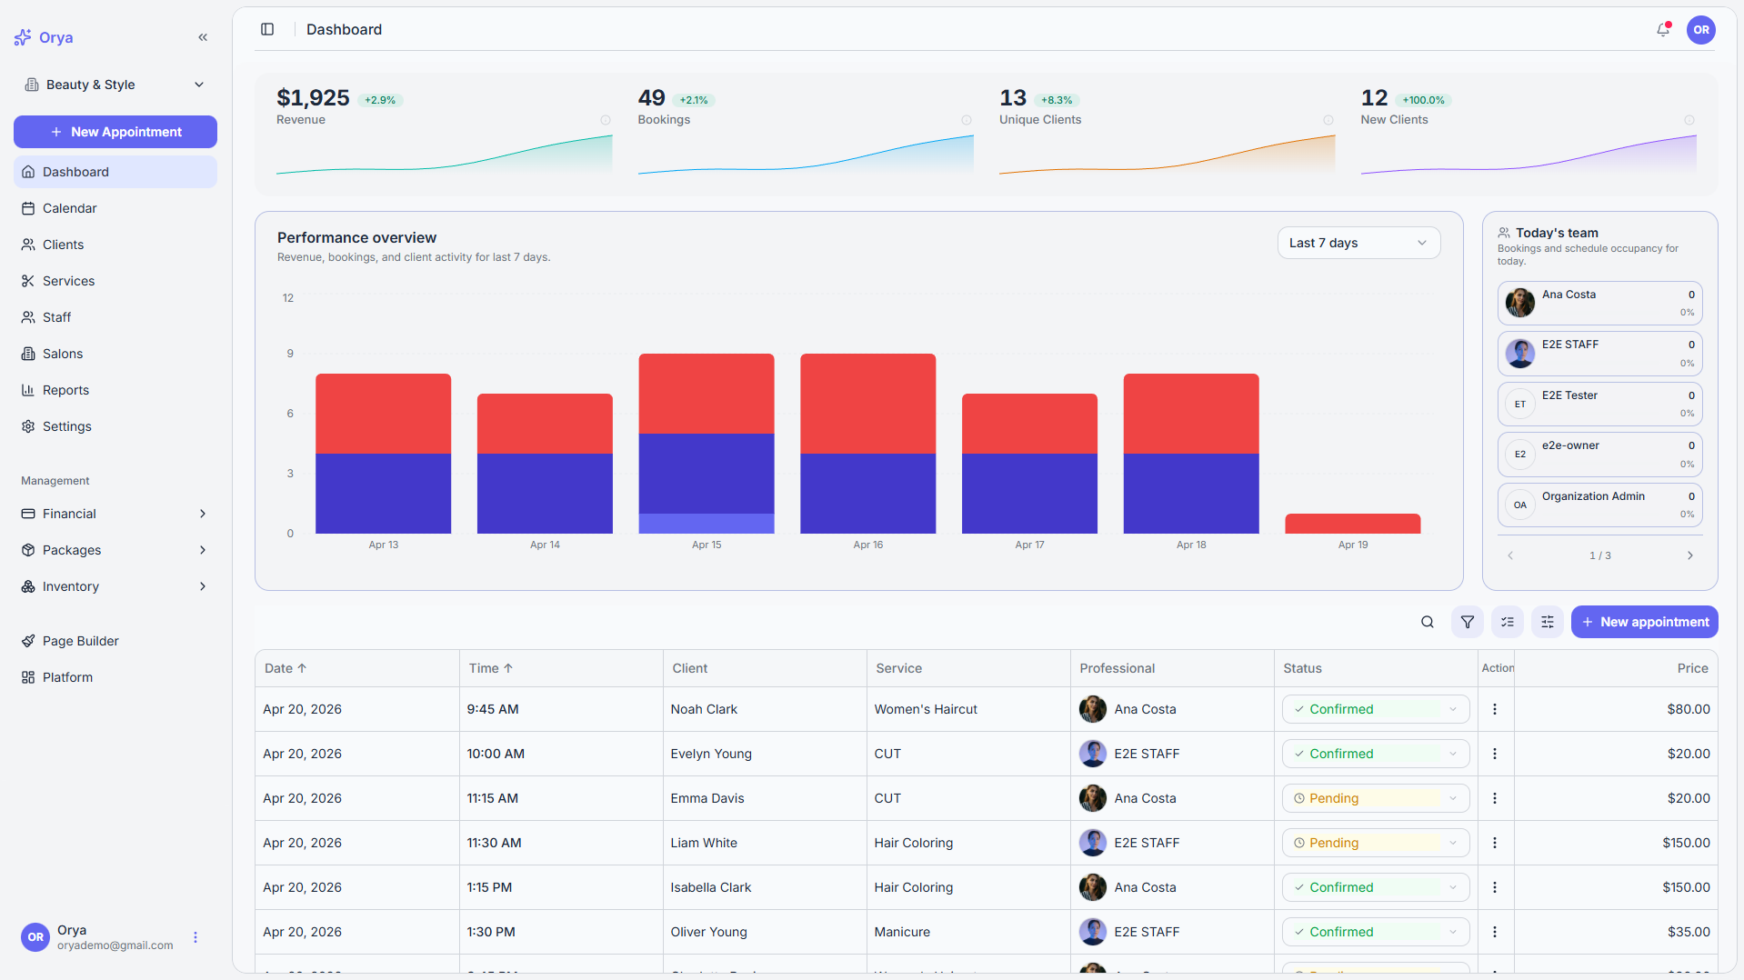The width and height of the screenshot is (1744, 980).
Task: Go to previous page of Today's team
Action: pyautogui.click(x=1510, y=555)
